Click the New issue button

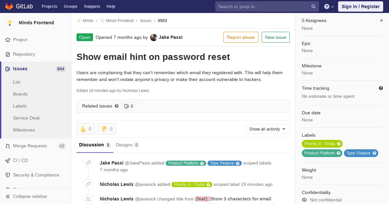(x=276, y=37)
